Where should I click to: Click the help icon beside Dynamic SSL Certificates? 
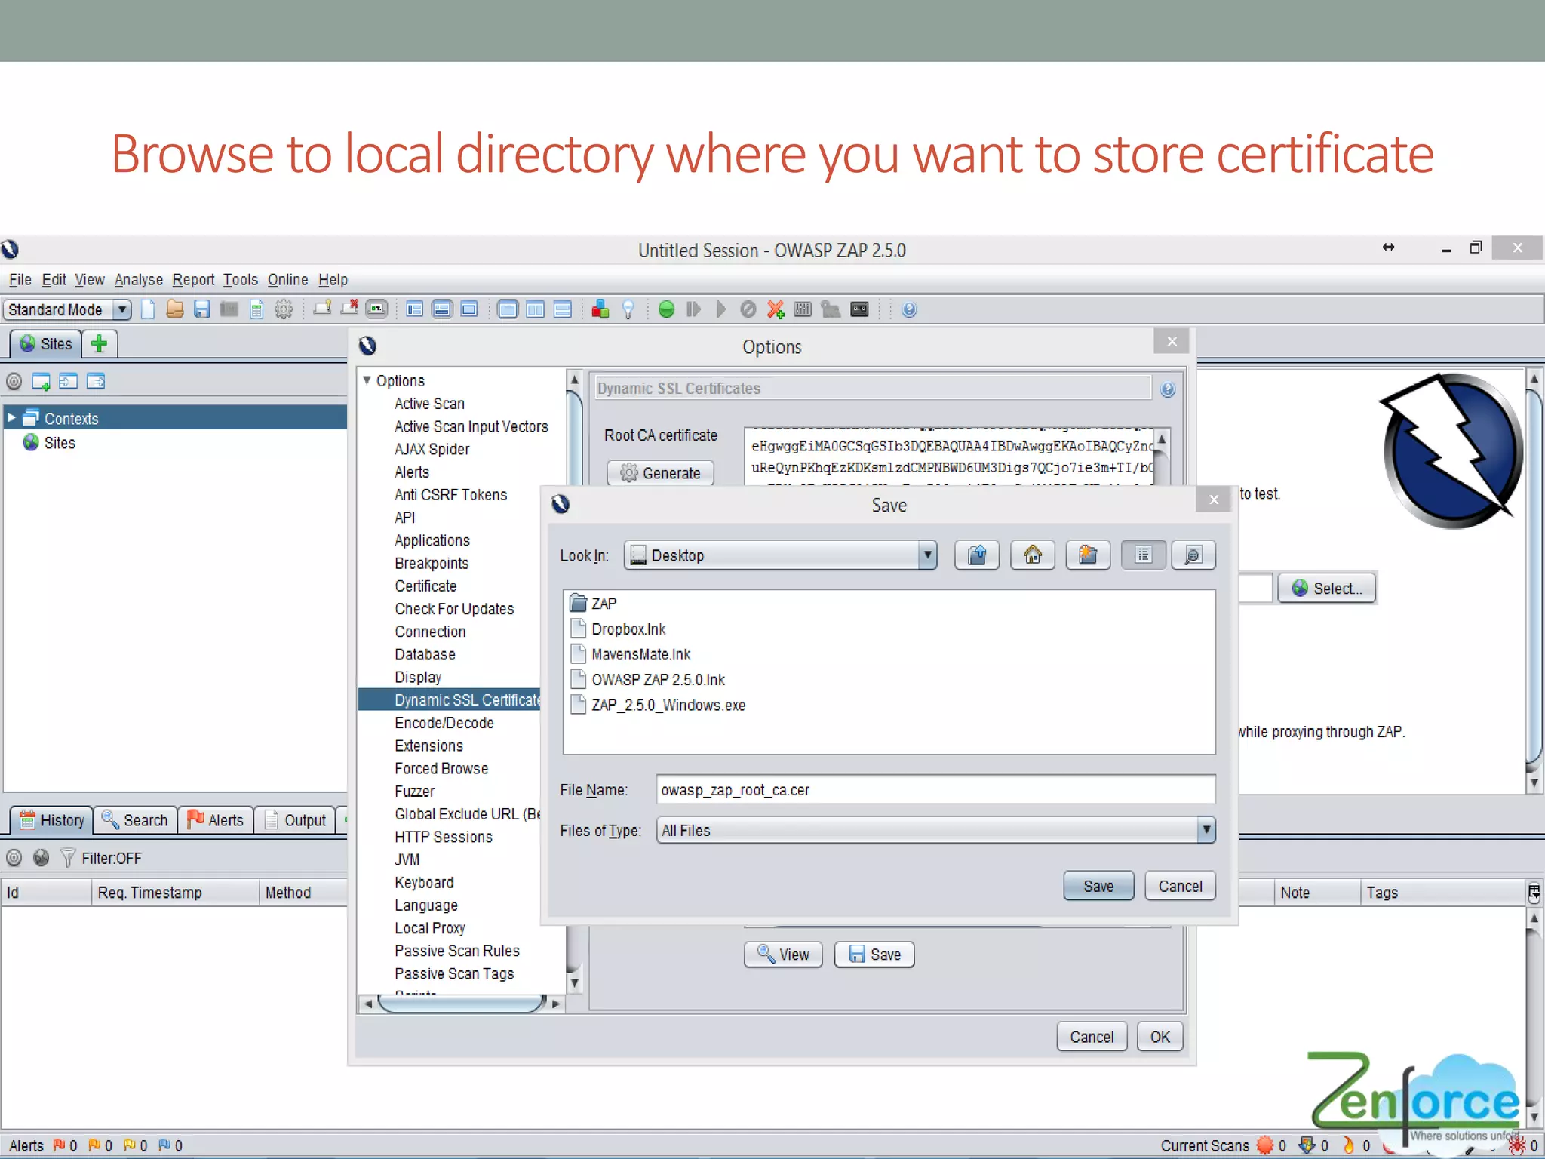coord(1168,389)
